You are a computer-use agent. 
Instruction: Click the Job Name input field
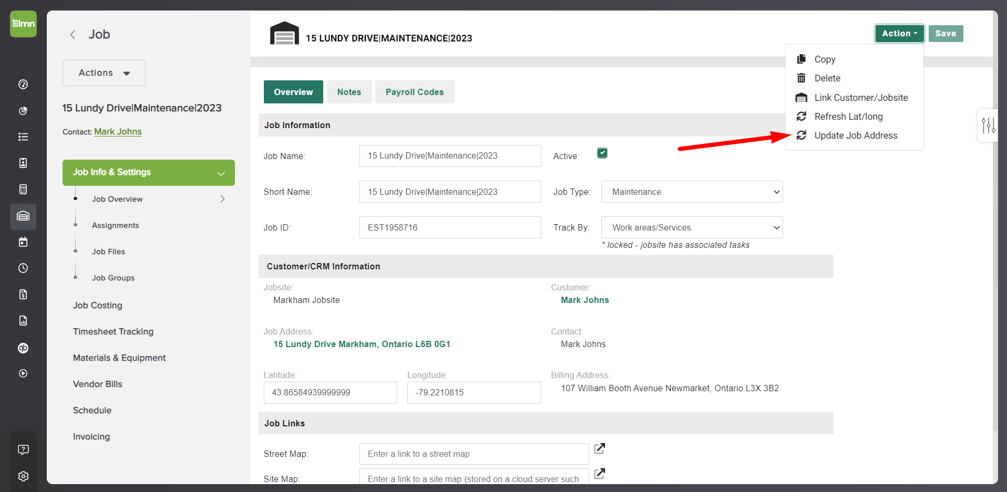[x=450, y=156]
